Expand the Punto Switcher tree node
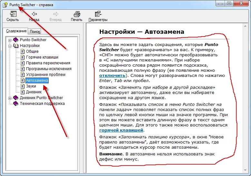The height and width of the screenshot is (176, 251). [x=10, y=40]
